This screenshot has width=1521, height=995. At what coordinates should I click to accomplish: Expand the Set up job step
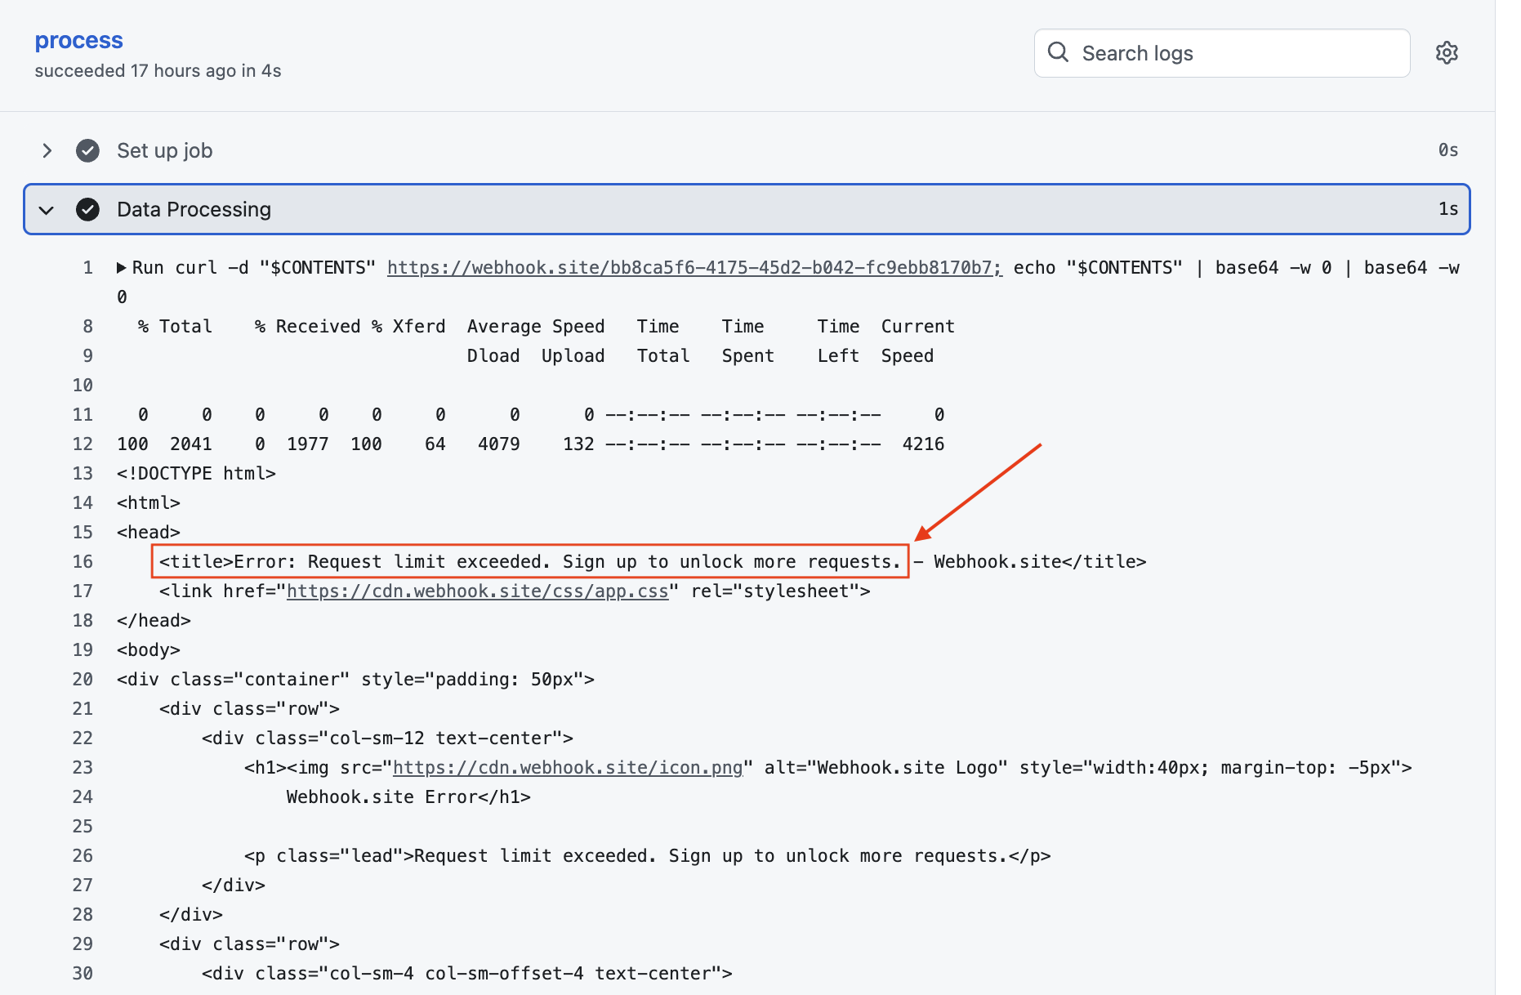point(47,150)
